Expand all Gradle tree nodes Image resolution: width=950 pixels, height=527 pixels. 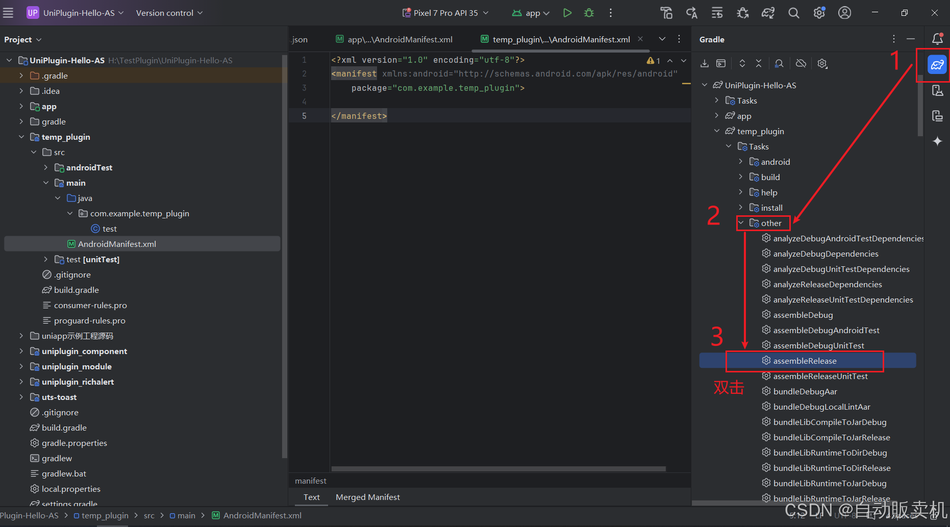coord(742,63)
